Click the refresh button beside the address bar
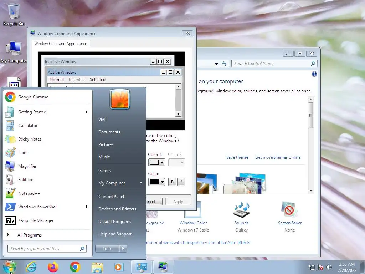The height and width of the screenshot is (274, 365). click(225, 64)
